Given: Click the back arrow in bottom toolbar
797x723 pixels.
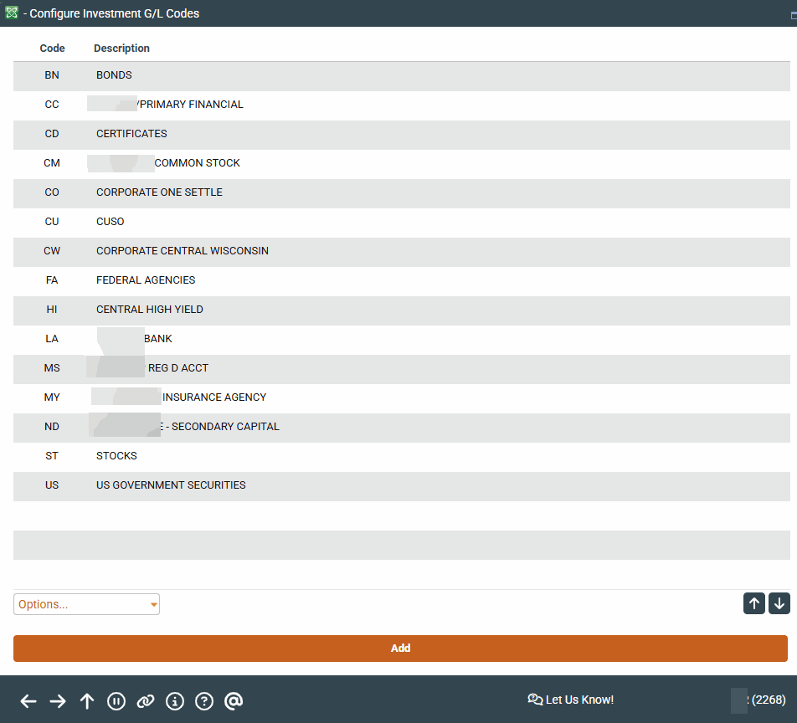Looking at the screenshot, I should tap(28, 701).
